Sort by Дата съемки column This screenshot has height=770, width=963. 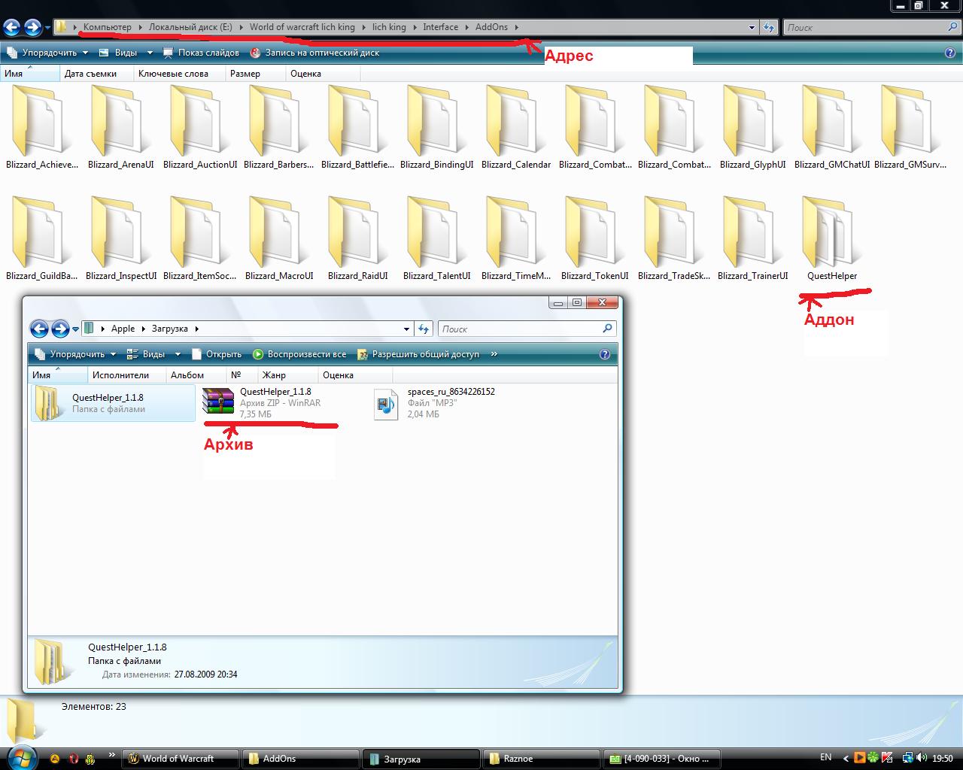click(x=97, y=74)
